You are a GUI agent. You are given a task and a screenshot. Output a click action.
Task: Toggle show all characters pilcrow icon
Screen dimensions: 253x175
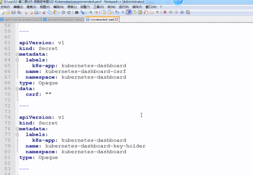point(123,12)
